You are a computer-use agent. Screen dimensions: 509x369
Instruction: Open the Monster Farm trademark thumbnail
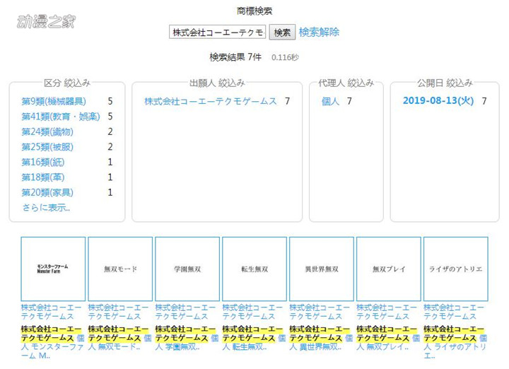(53, 269)
